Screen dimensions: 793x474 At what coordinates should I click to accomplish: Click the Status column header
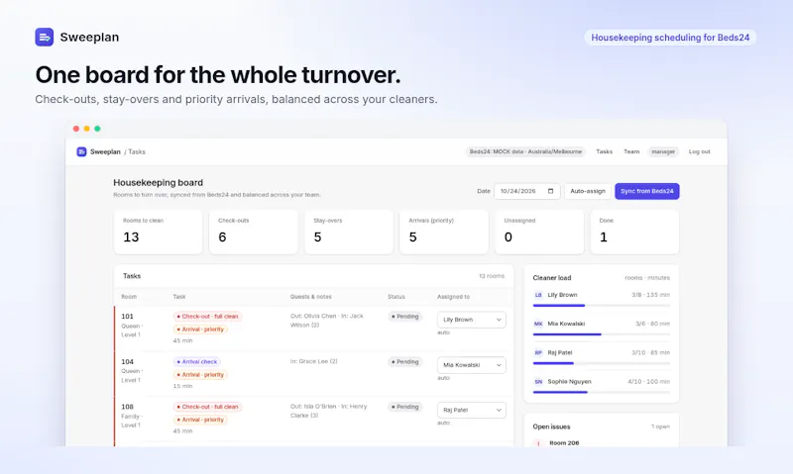(396, 297)
